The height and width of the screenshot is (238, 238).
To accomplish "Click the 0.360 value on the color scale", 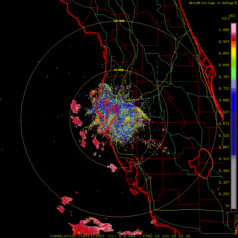I will tap(224, 171).
